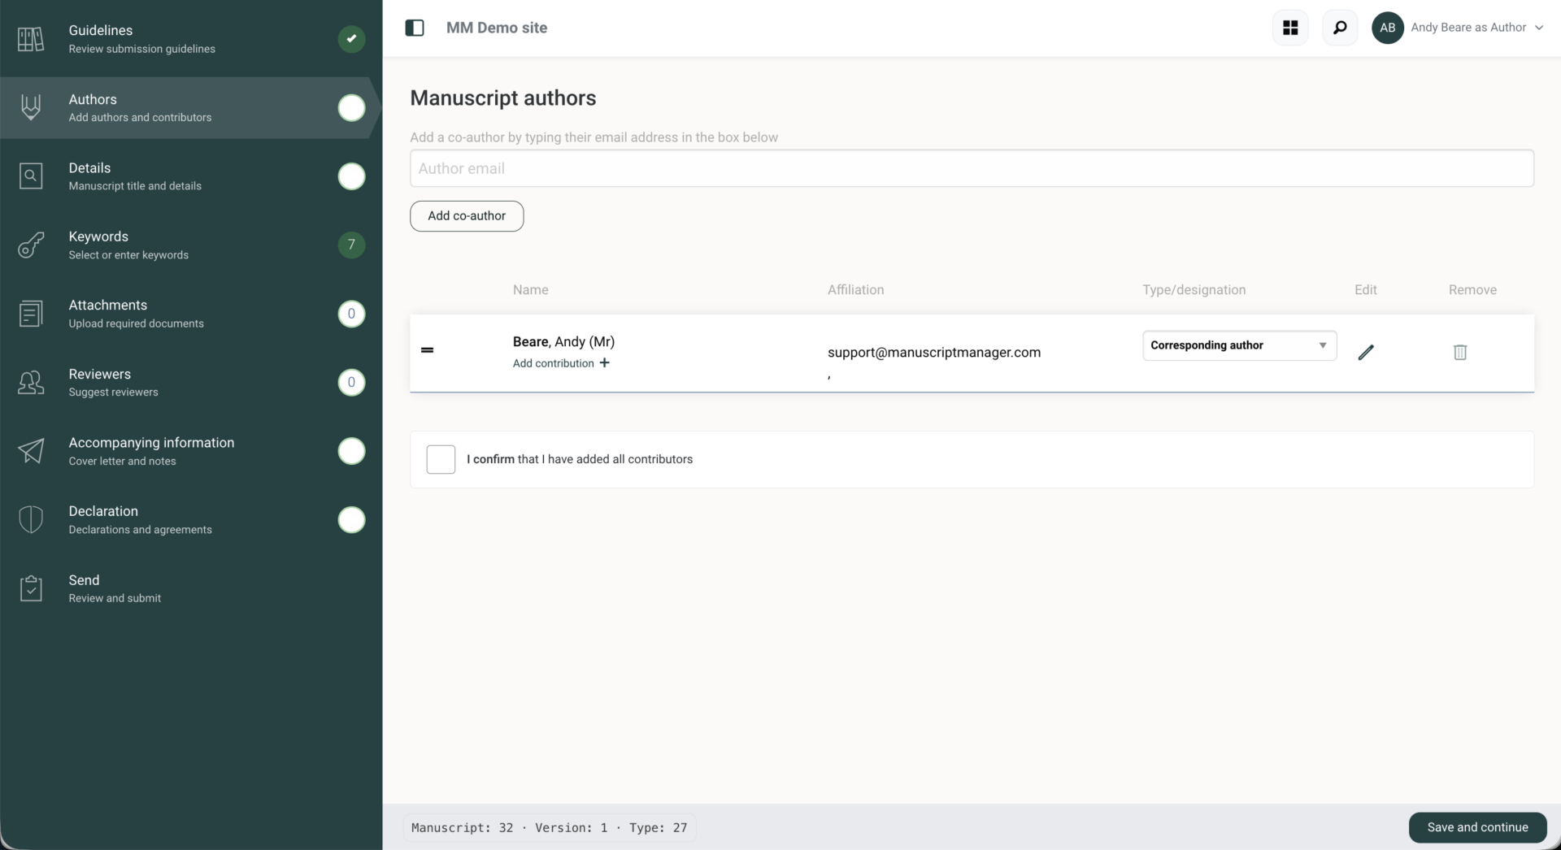Click the Details step status circle

[351, 176]
